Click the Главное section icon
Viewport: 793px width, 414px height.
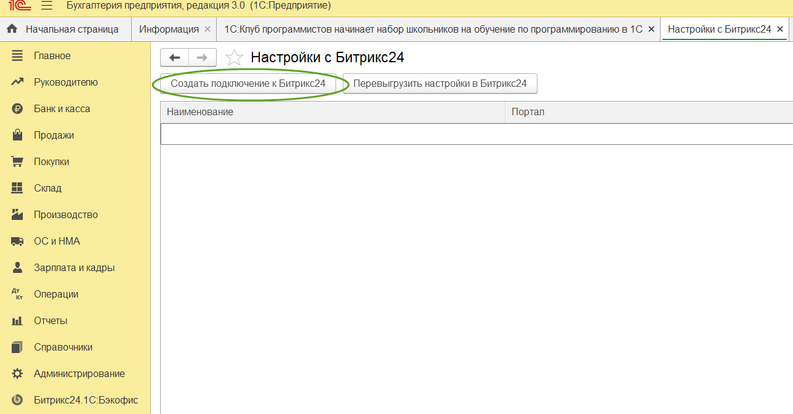click(x=17, y=55)
